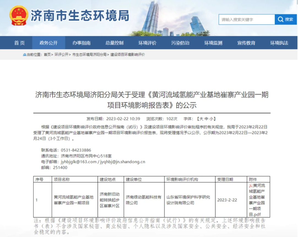Click the PDF icon in attachment column
The height and width of the screenshot is (237, 298).
click(x=251, y=186)
